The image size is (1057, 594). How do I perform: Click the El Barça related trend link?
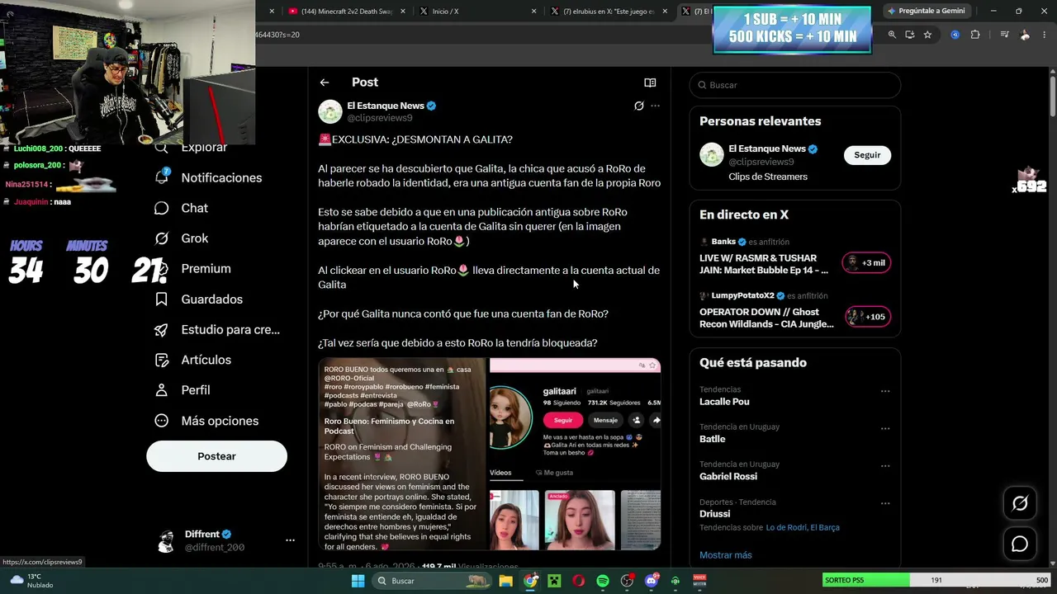click(x=824, y=528)
